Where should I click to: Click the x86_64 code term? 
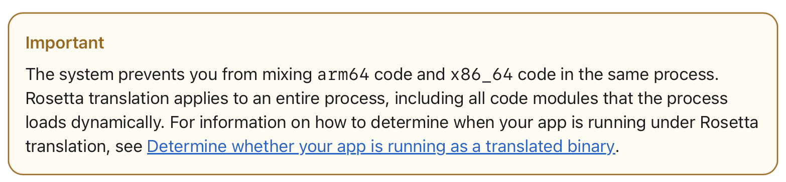click(x=481, y=75)
